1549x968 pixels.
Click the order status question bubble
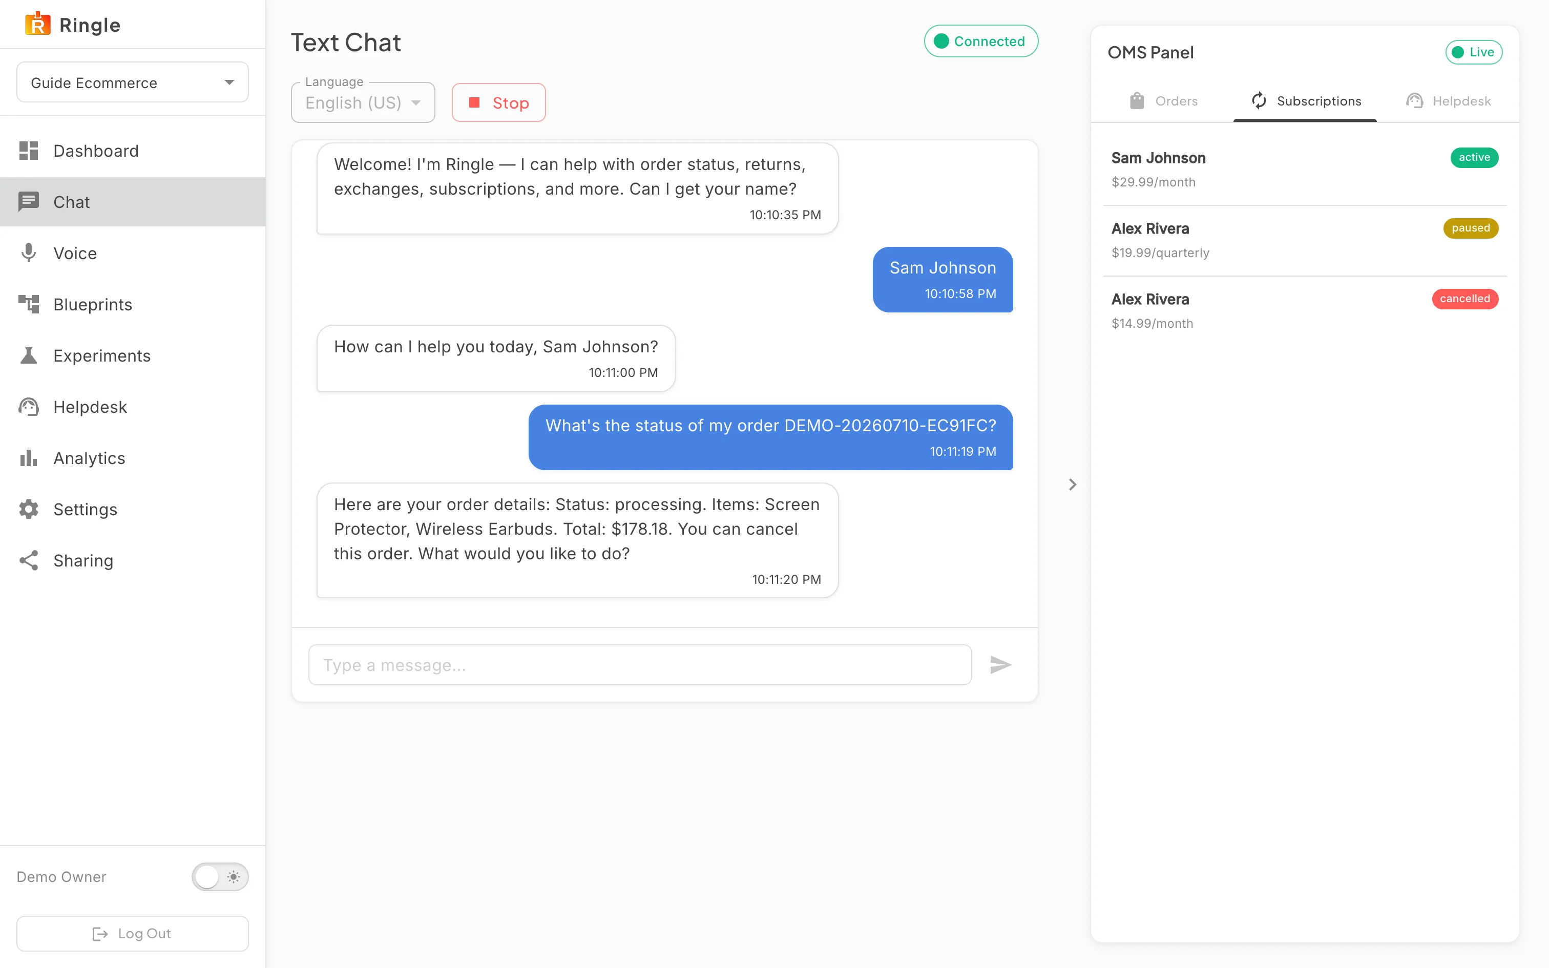[x=771, y=437]
